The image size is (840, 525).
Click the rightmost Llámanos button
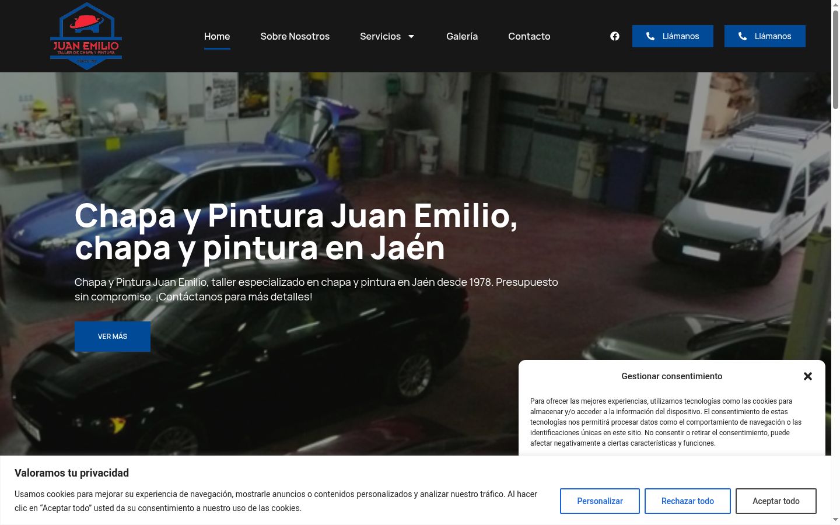tap(765, 36)
